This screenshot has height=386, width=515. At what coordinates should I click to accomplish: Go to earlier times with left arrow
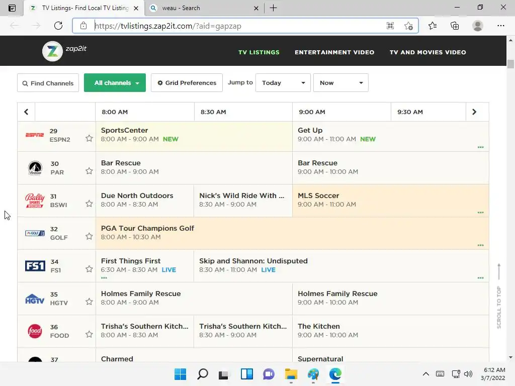click(x=26, y=112)
